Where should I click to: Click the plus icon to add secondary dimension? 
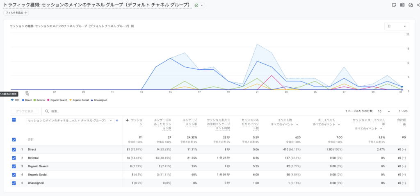[x=117, y=121]
